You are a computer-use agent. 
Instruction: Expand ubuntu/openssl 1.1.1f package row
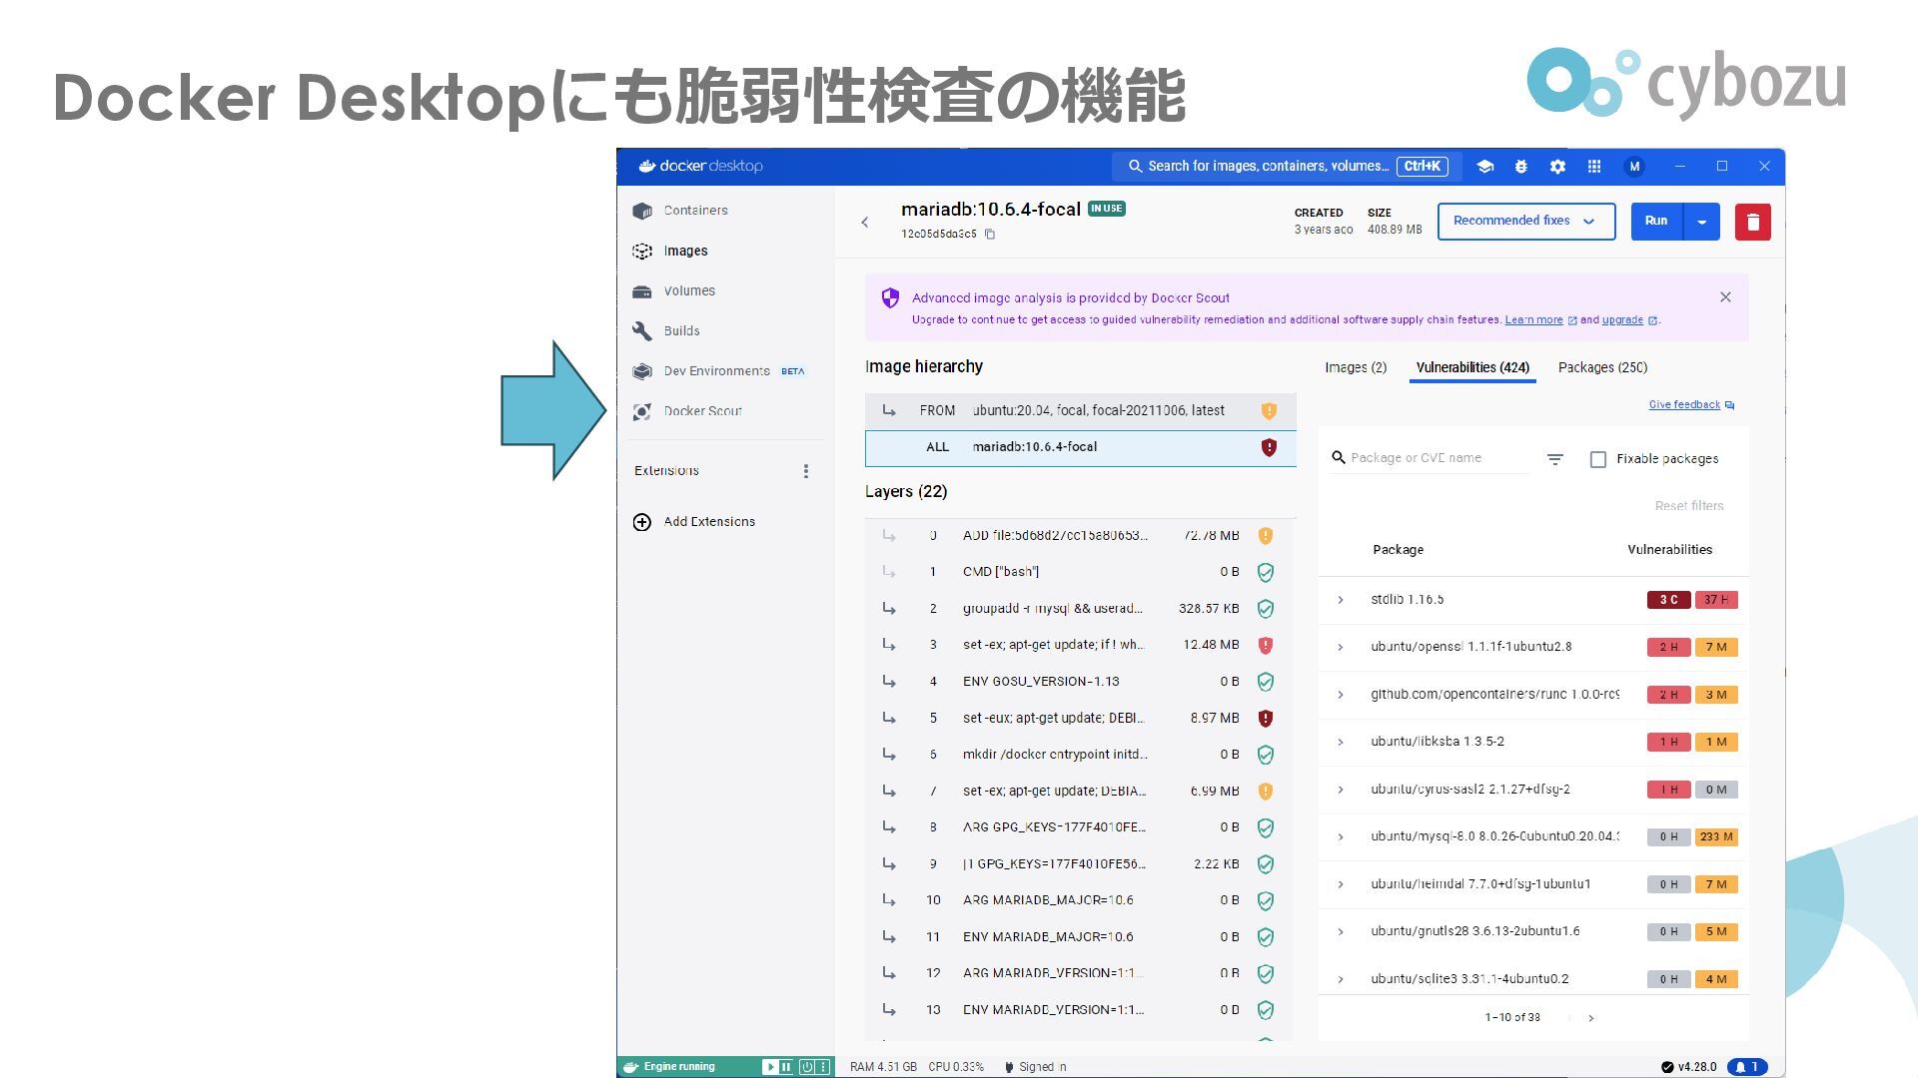[1341, 648]
